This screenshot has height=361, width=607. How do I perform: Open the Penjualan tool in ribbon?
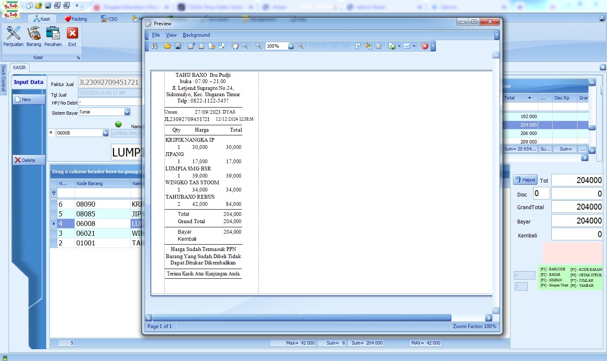[13, 36]
